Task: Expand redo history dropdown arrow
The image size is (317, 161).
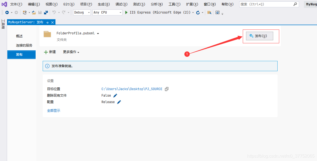Action: click(x=68, y=12)
